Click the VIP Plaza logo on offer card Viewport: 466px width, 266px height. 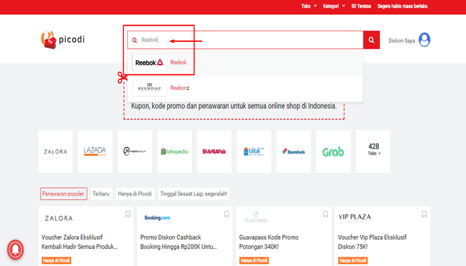pyautogui.click(x=355, y=217)
